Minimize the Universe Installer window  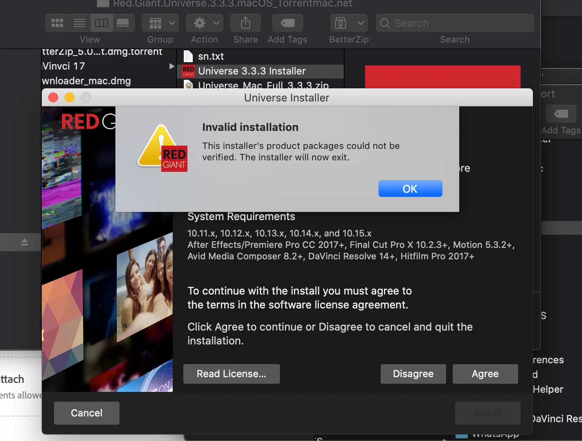70,97
